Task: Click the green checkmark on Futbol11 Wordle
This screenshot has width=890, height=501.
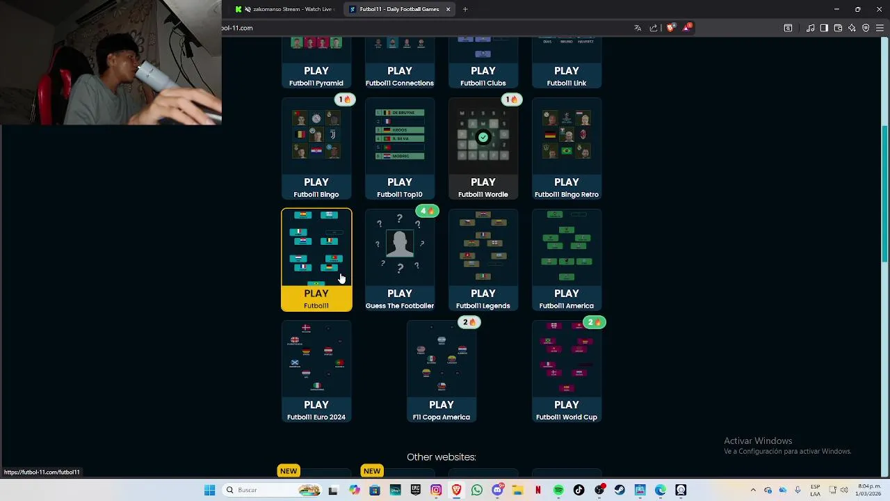Action: [x=483, y=137]
